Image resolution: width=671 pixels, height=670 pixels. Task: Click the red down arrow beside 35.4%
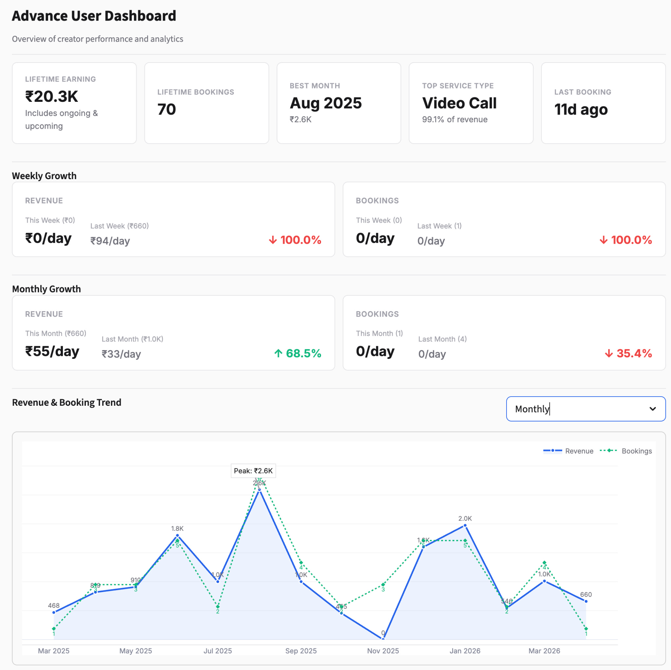point(608,353)
